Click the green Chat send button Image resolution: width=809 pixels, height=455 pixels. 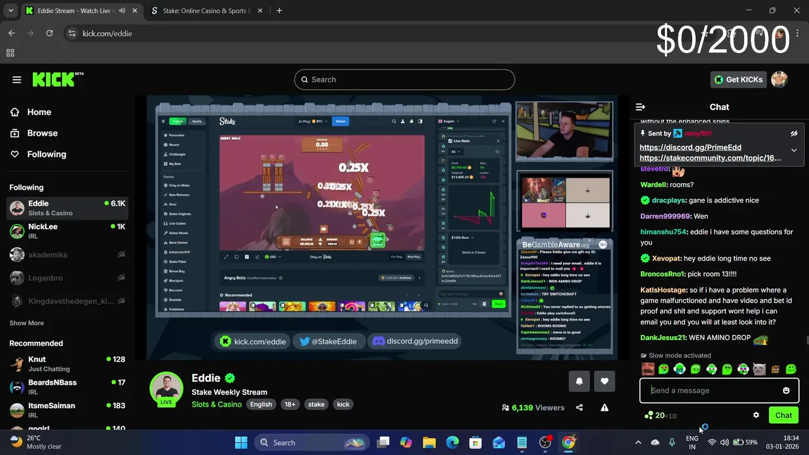click(784, 415)
